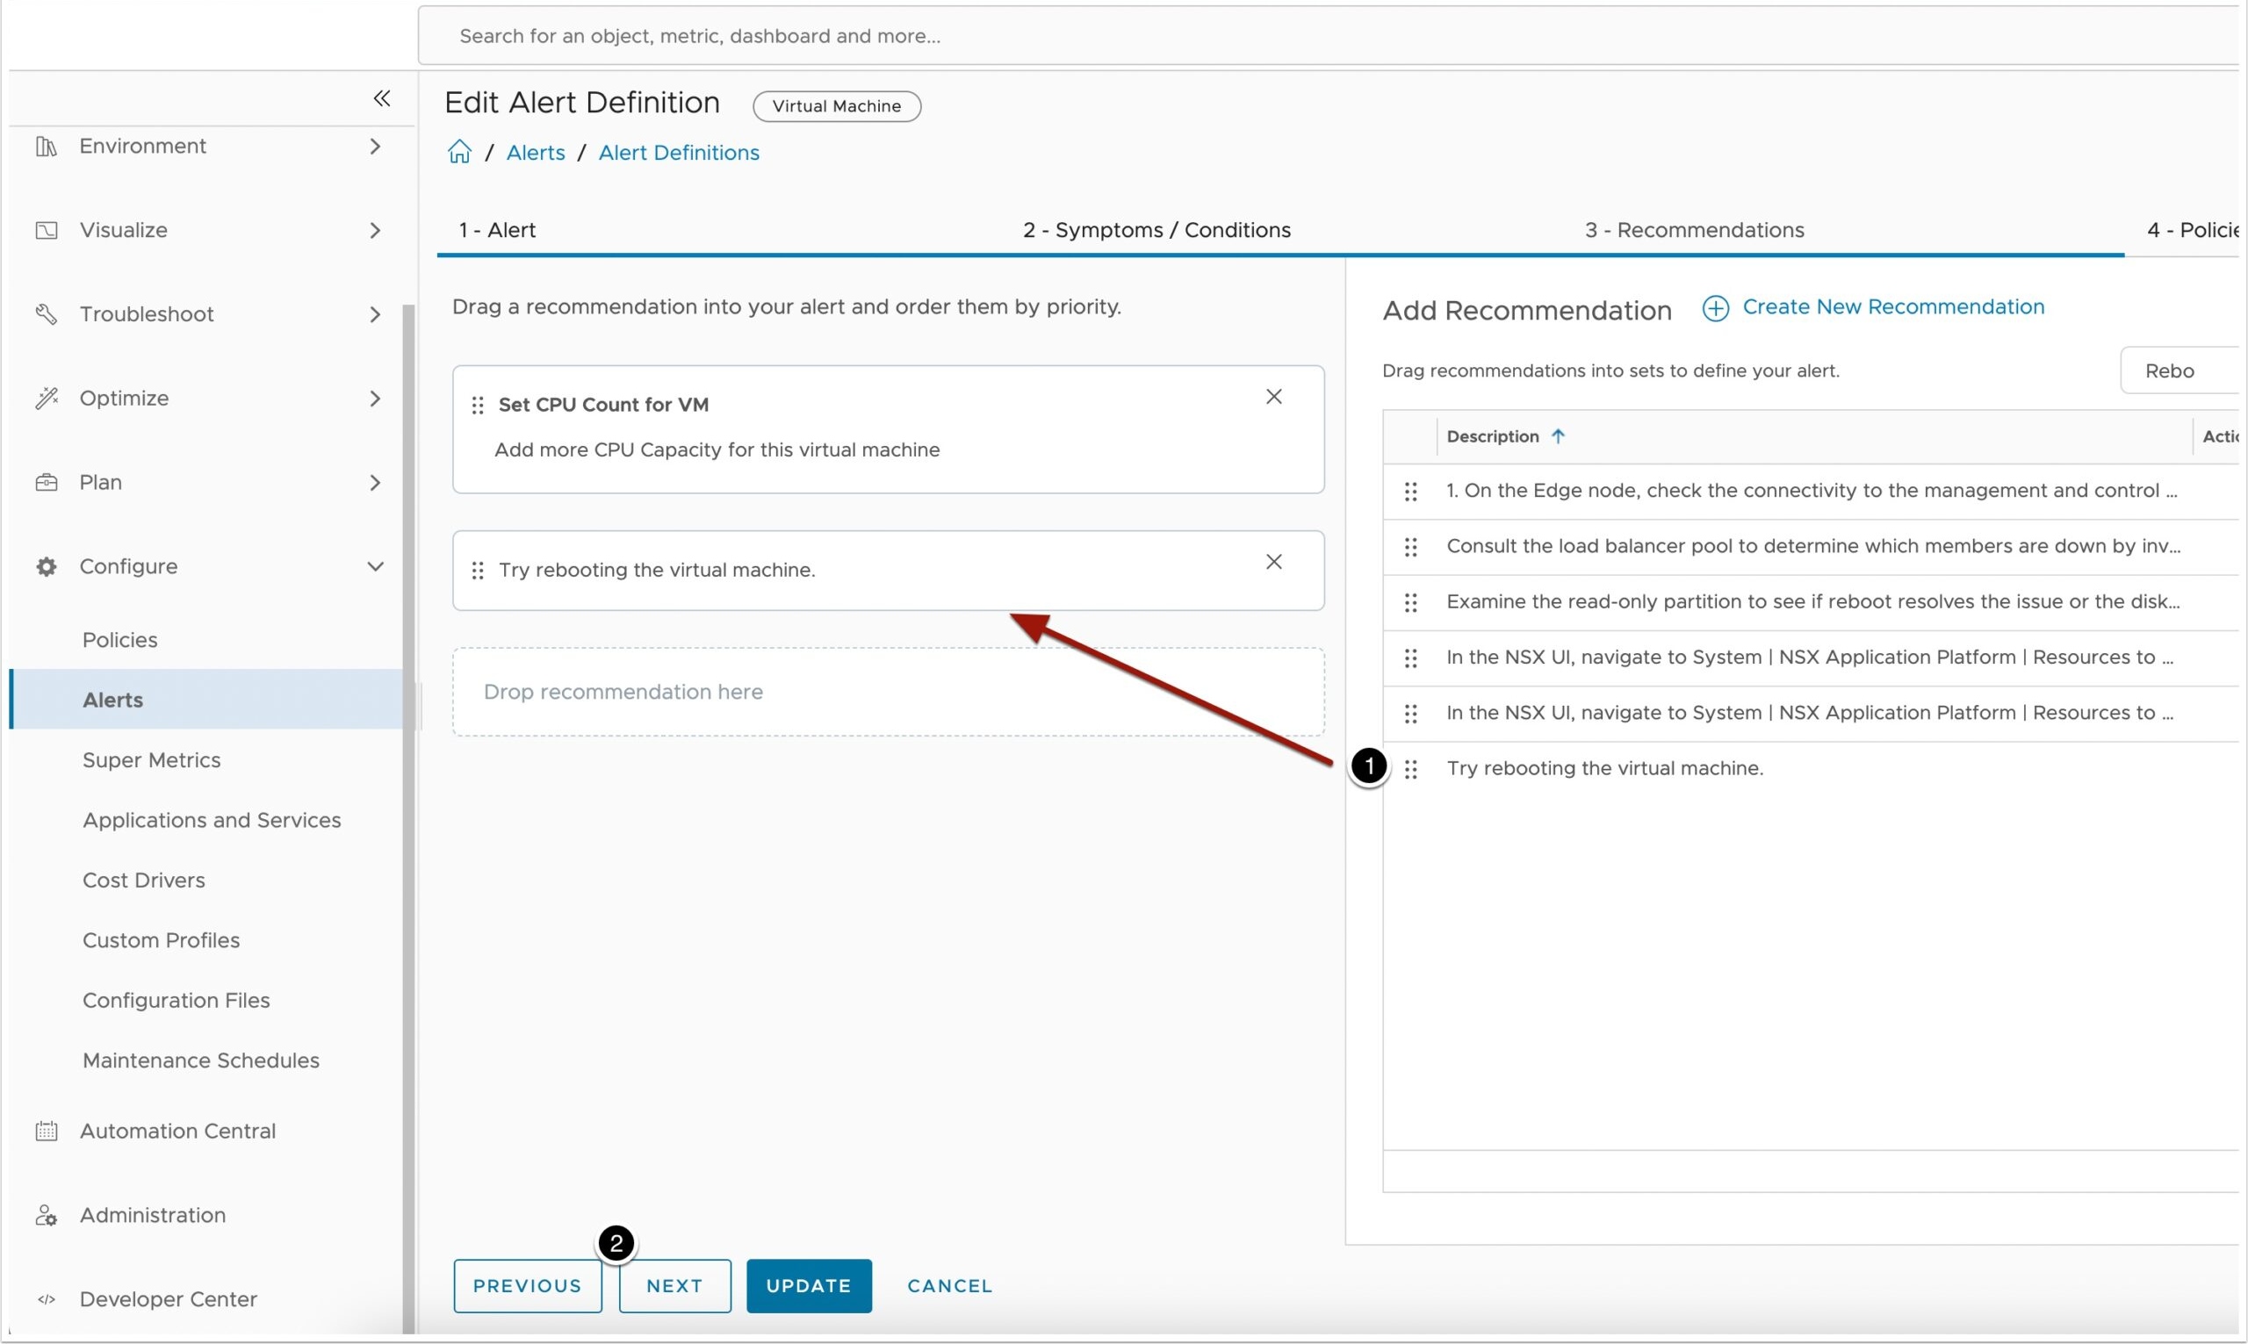Remove Try rebooting recommendation from the alert
Viewport: 2248px width, 1344px height.
coord(1273,562)
